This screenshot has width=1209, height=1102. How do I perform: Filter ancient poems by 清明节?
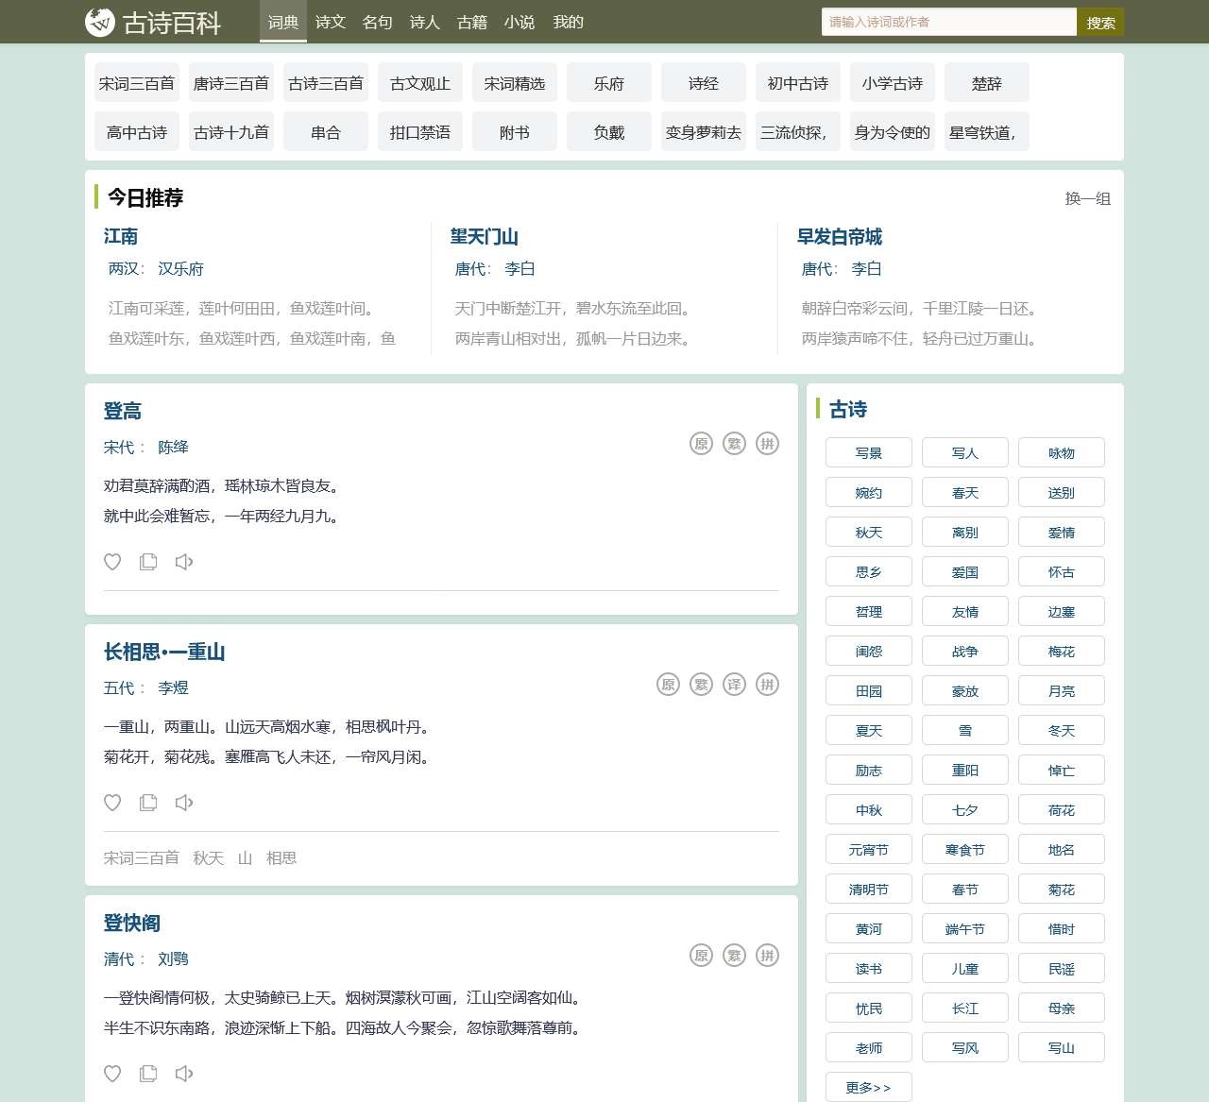[869, 889]
